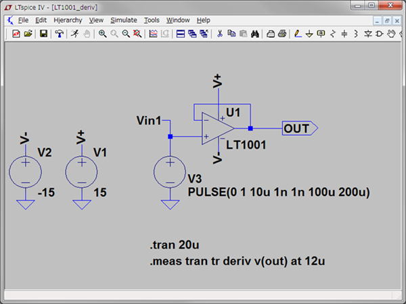Screen dimensions: 406x304
Task: Open the Hierarchy menu
Action: (67, 20)
